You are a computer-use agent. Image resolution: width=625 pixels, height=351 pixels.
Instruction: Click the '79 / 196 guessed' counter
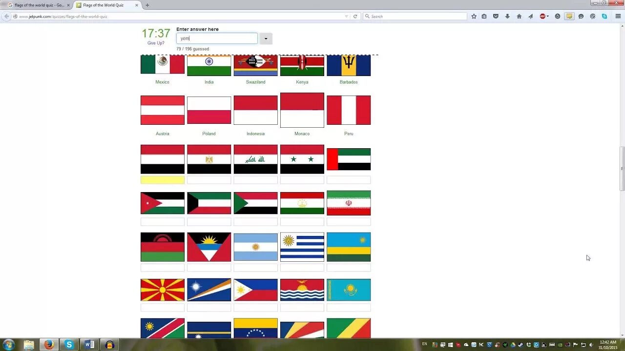(192, 49)
